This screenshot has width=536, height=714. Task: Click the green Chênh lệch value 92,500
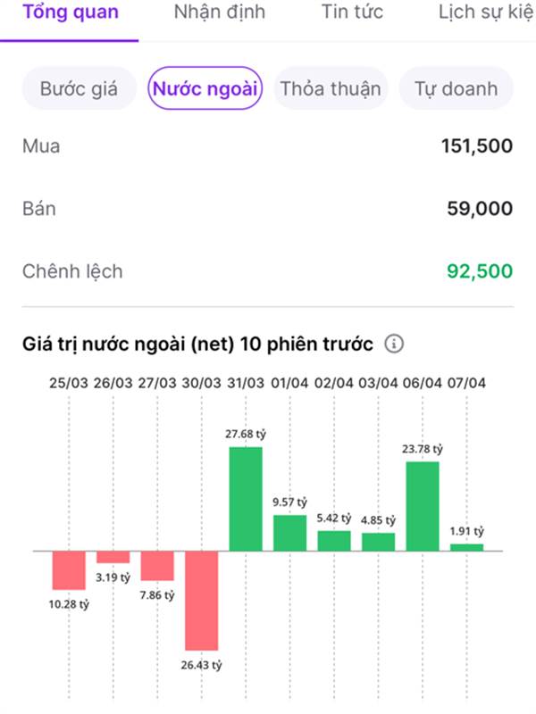(480, 271)
